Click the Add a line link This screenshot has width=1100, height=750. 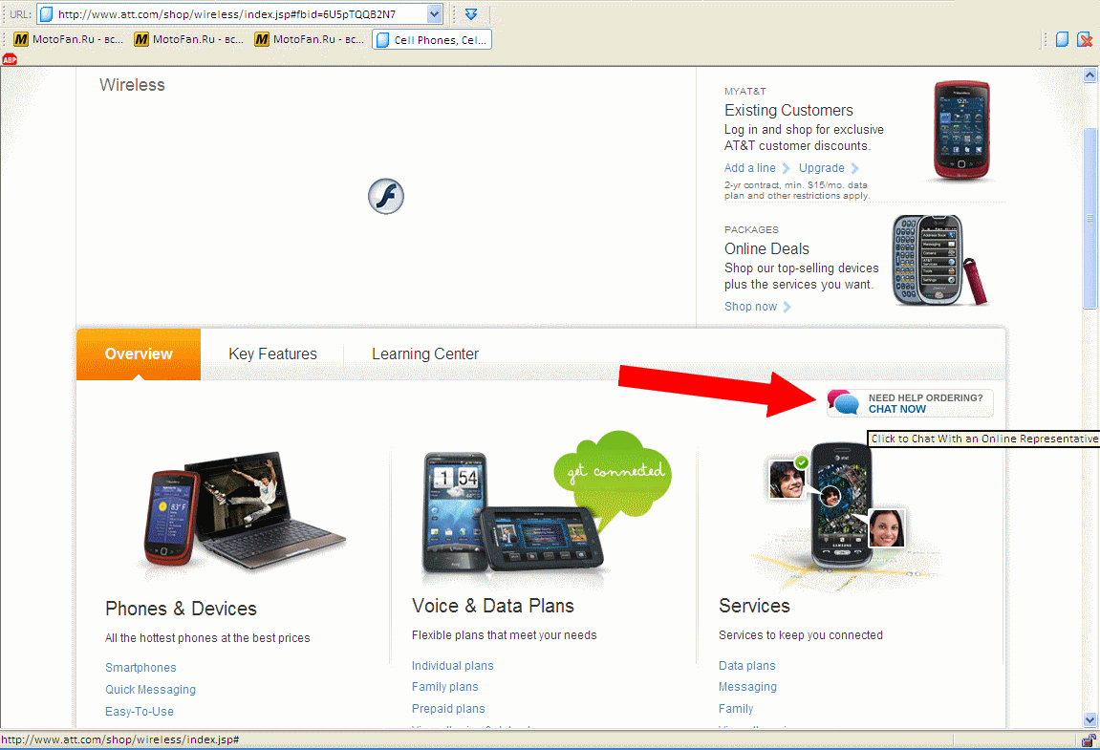point(750,168)
